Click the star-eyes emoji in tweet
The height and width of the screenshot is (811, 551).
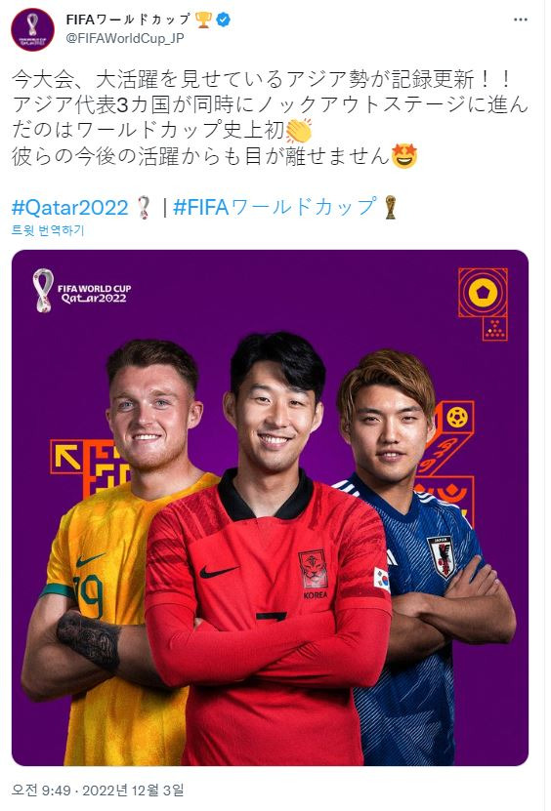point(403,156)
